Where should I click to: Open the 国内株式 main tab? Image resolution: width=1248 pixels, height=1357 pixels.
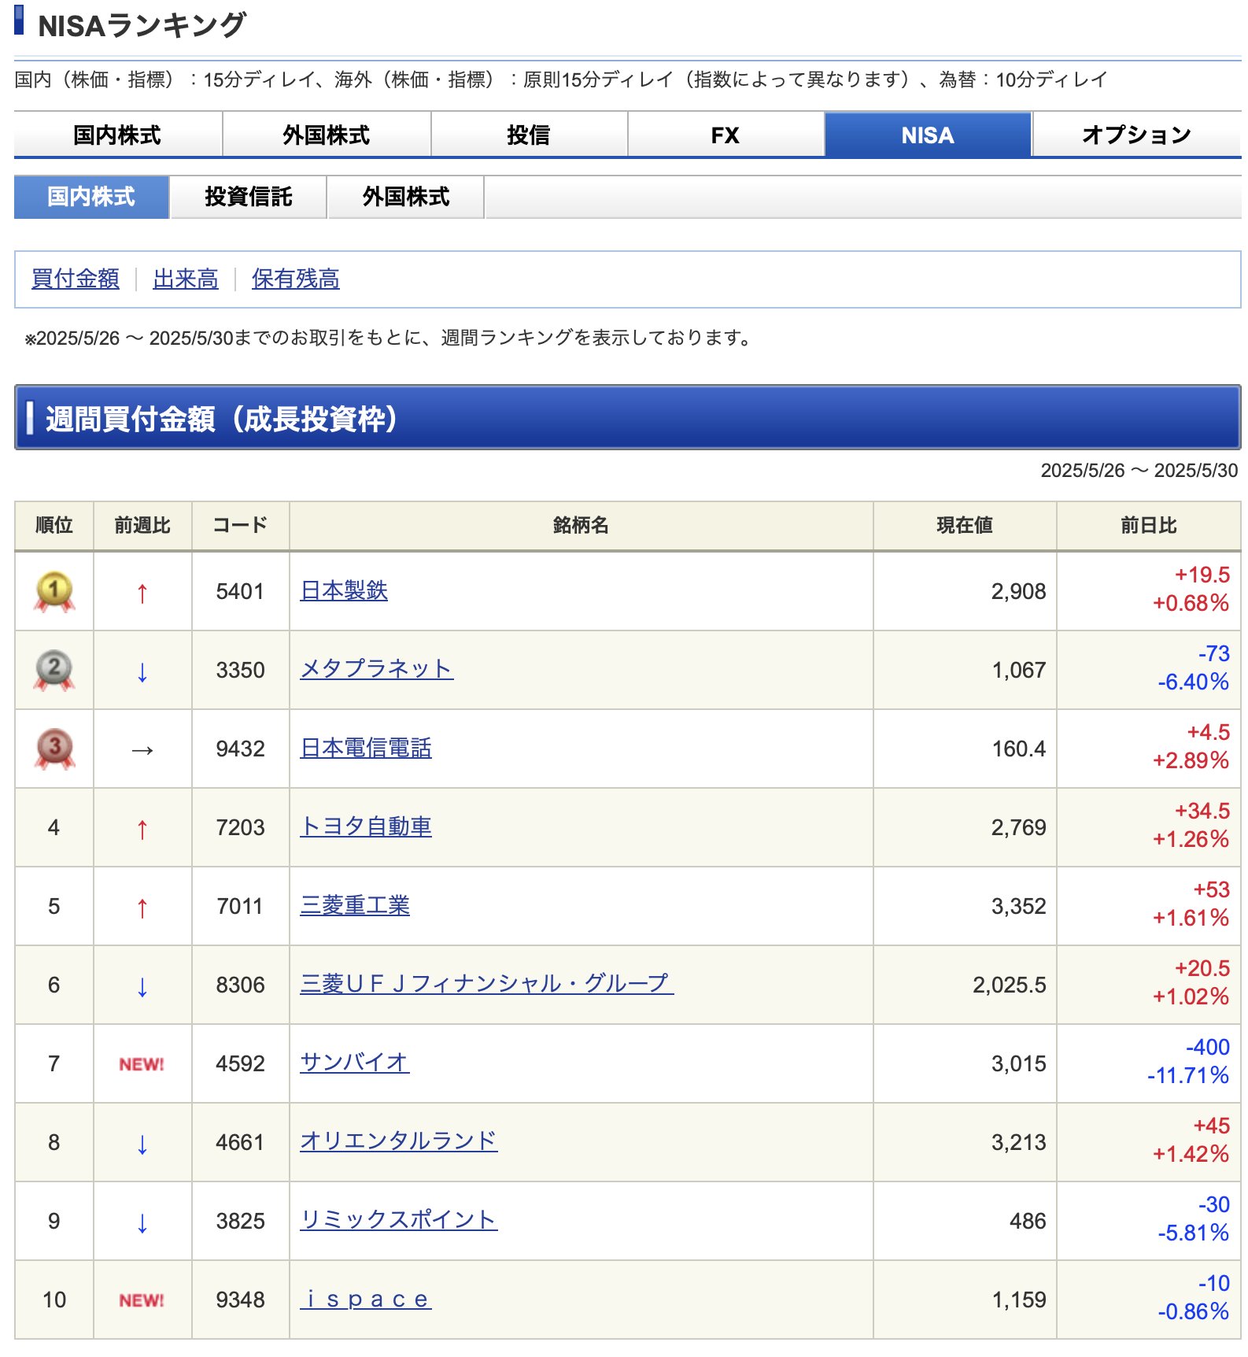117,135
